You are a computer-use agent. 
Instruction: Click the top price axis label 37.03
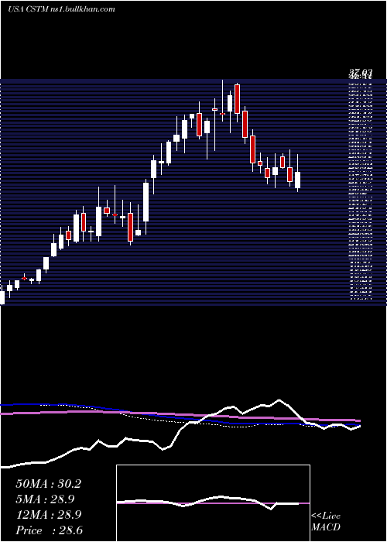click(x=361, y=73)
